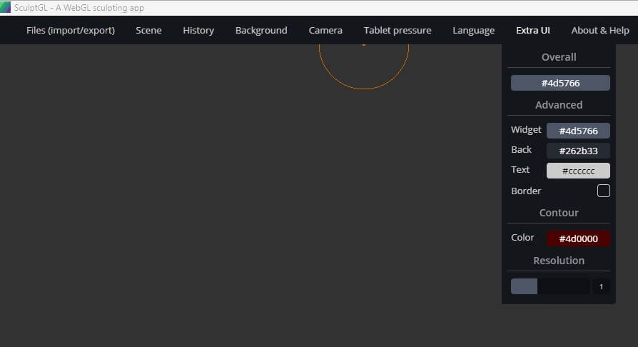Open the About & Help menu
The image size is (638, 347).
[600, 31]
